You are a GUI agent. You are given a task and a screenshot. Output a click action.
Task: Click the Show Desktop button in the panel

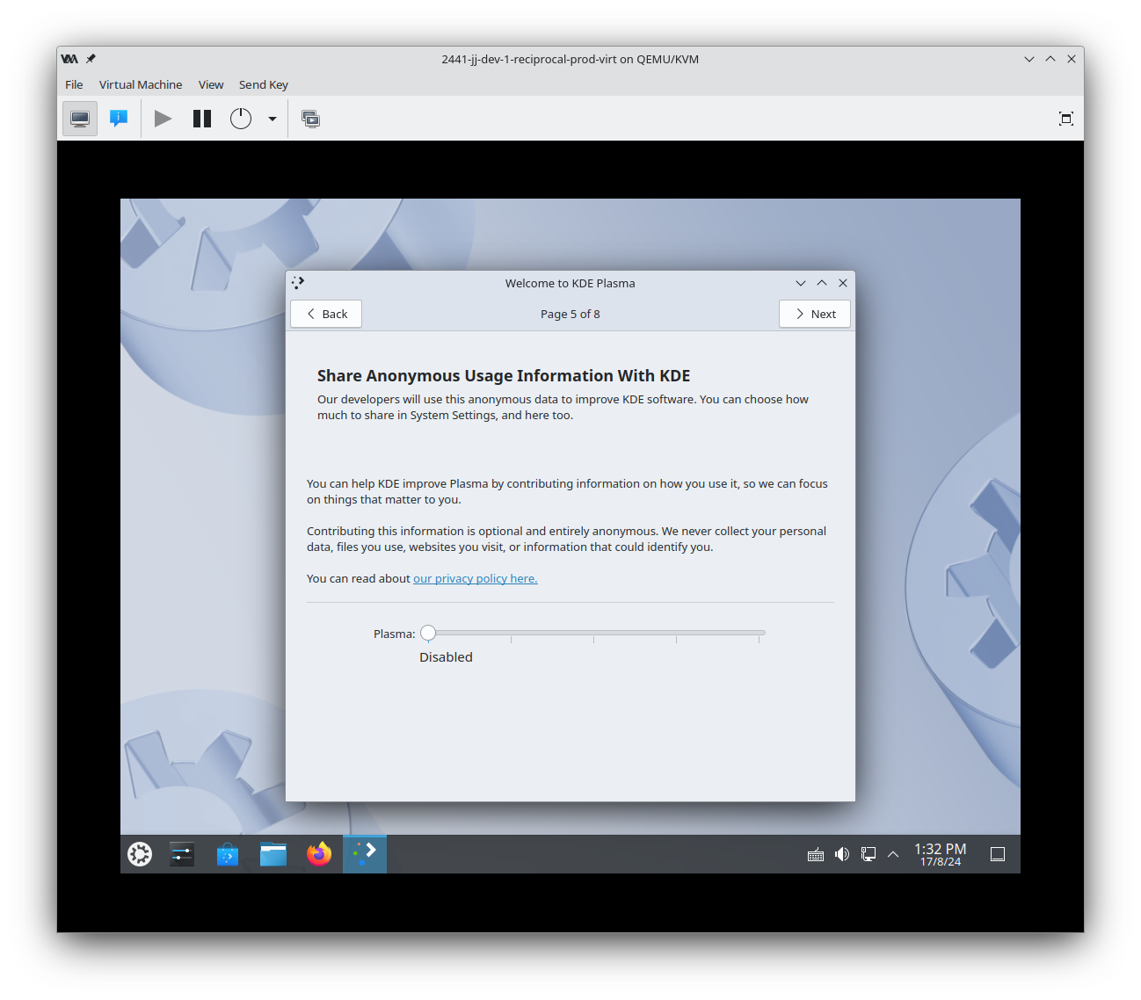(x=998, y=854)
